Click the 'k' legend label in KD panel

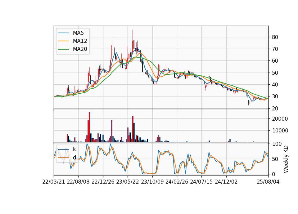74,149
